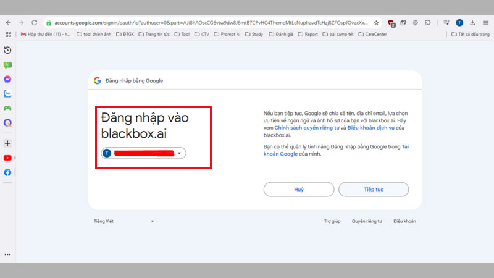Go back with the browser back arrow

point(9,23)
